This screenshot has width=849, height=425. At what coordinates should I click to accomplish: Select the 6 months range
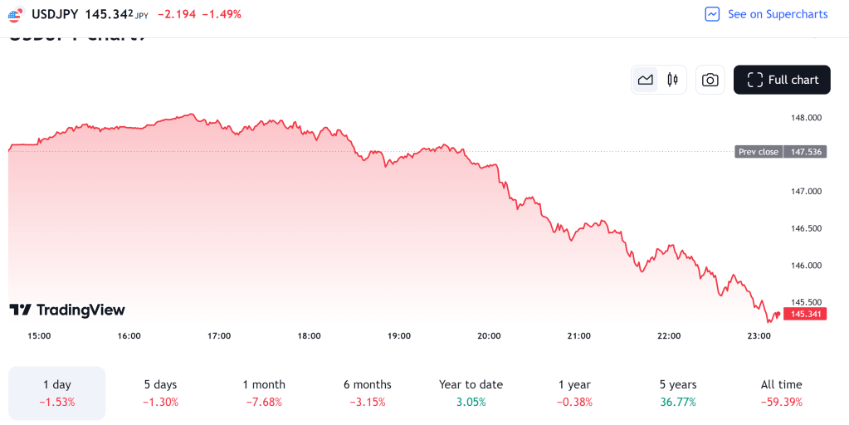pos(368,393)
